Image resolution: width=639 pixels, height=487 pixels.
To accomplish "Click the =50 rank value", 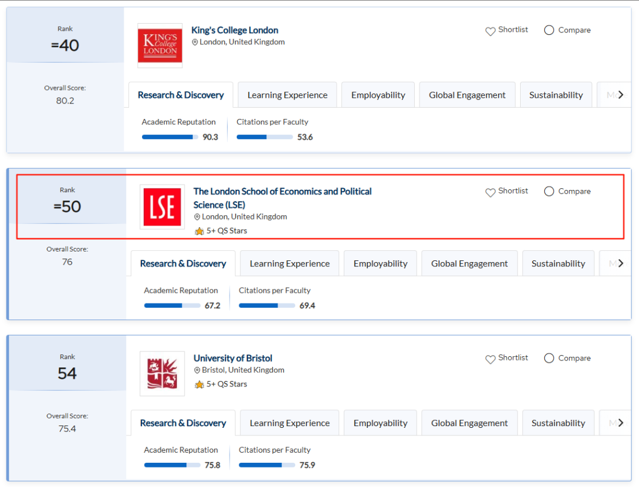I will point(67,207).
